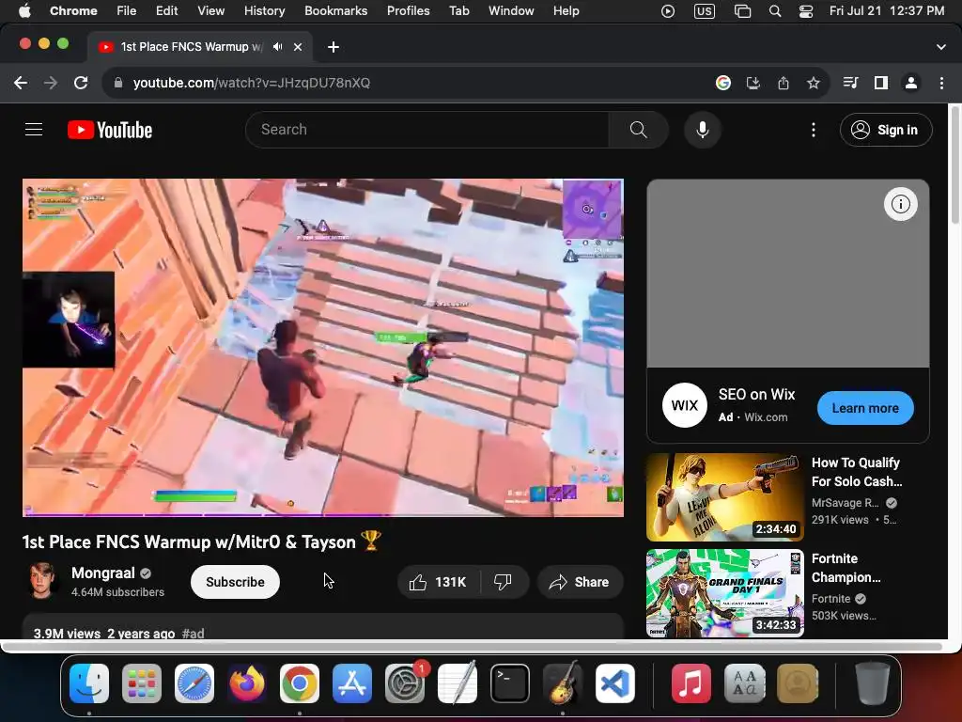Open the Apple menu
Screen dimensions: 962x722
click(x=24, y=10)
